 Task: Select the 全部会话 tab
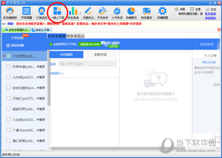(x=100, y=54)
